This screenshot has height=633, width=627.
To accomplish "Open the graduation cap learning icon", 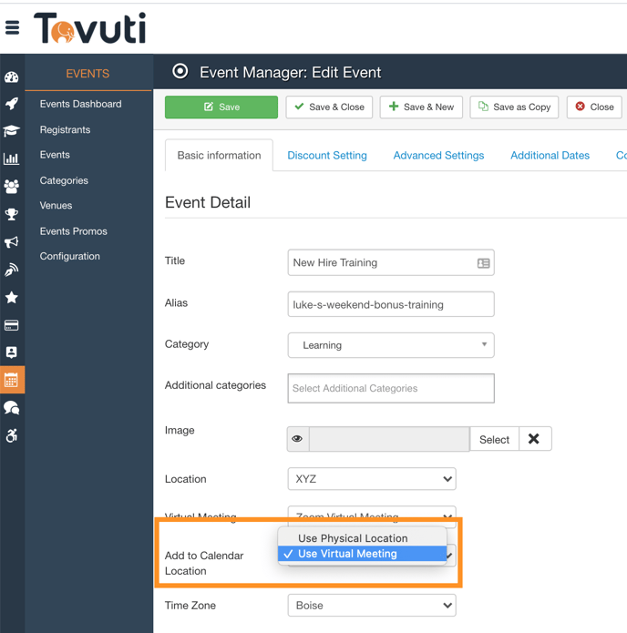I will 12,131.
